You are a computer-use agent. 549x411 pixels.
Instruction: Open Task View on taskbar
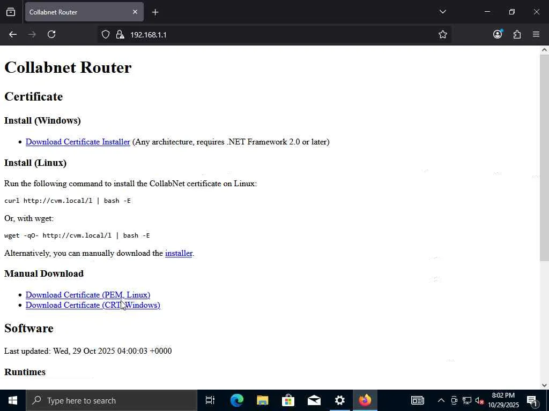coord(210,400)
